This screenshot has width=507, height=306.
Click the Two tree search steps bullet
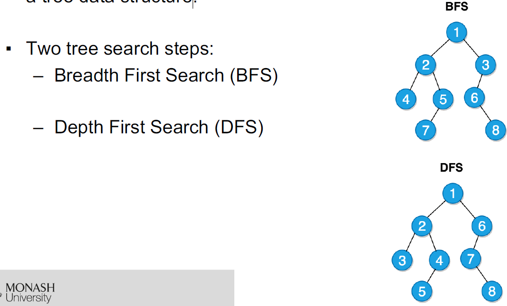pos(120,48)
